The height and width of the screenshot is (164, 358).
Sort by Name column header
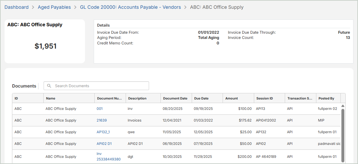[50, 98]
